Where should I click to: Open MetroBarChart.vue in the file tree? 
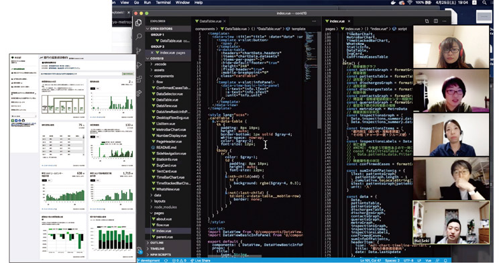click(x=170, y=129)
